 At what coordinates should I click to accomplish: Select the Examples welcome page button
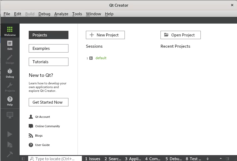(x=49, y=48)
